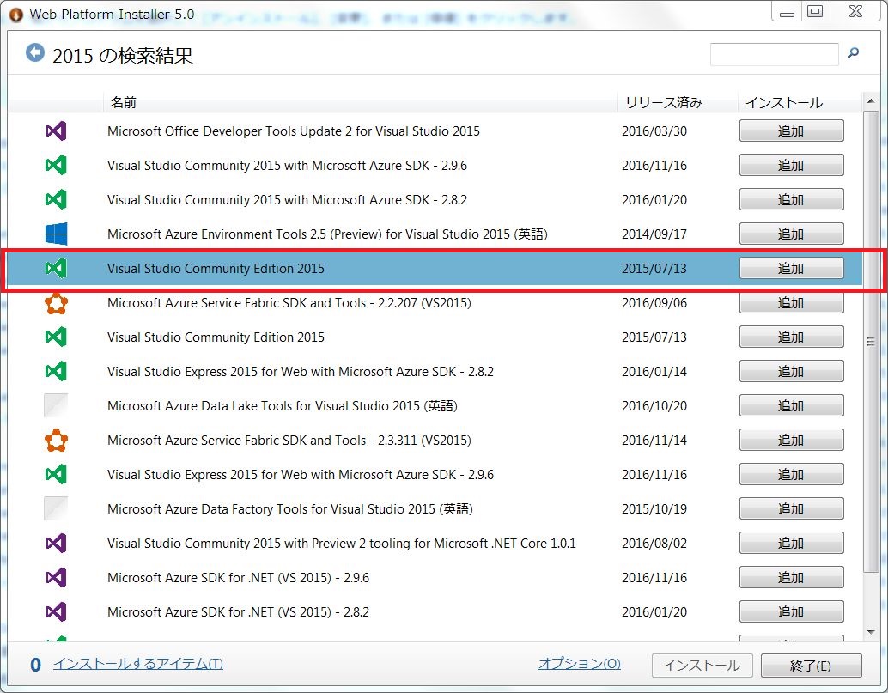Minimize the Web Platform Installer window

(787, 12)
